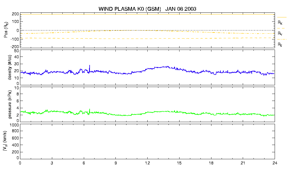288x174 pixels.
Task: Click the density (#/cc) axis label
Action: coord(10,68)
